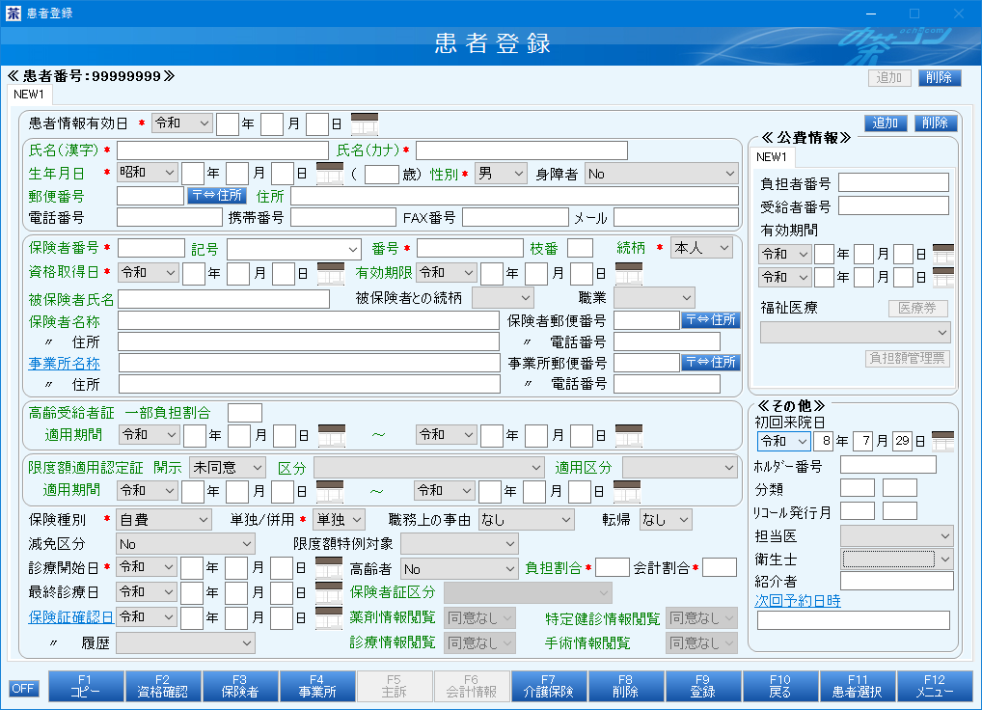Screen dimensions: 982x710
Task: Open calendar for 診療開始日
Action: coord(328,568)
